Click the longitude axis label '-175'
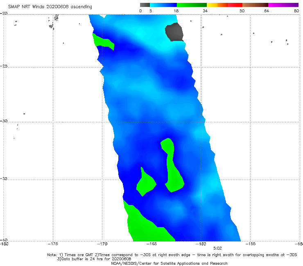The width and height of the screenshot is (303, 266). tap(53, 244)
